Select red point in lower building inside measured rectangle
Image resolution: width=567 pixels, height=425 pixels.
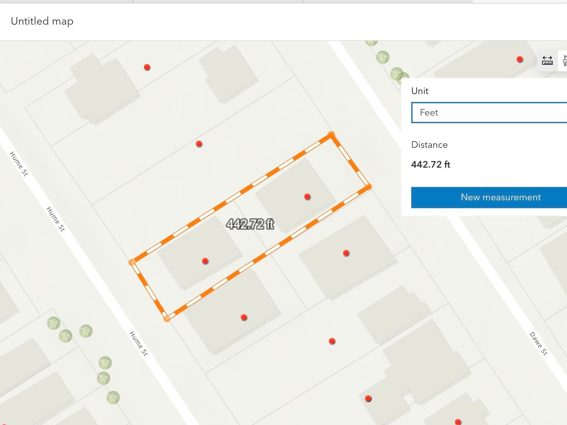[x=205, y=261]
